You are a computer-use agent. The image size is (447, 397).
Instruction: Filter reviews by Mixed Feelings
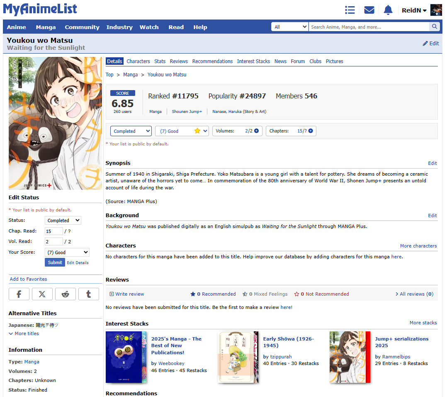point(265,294)
